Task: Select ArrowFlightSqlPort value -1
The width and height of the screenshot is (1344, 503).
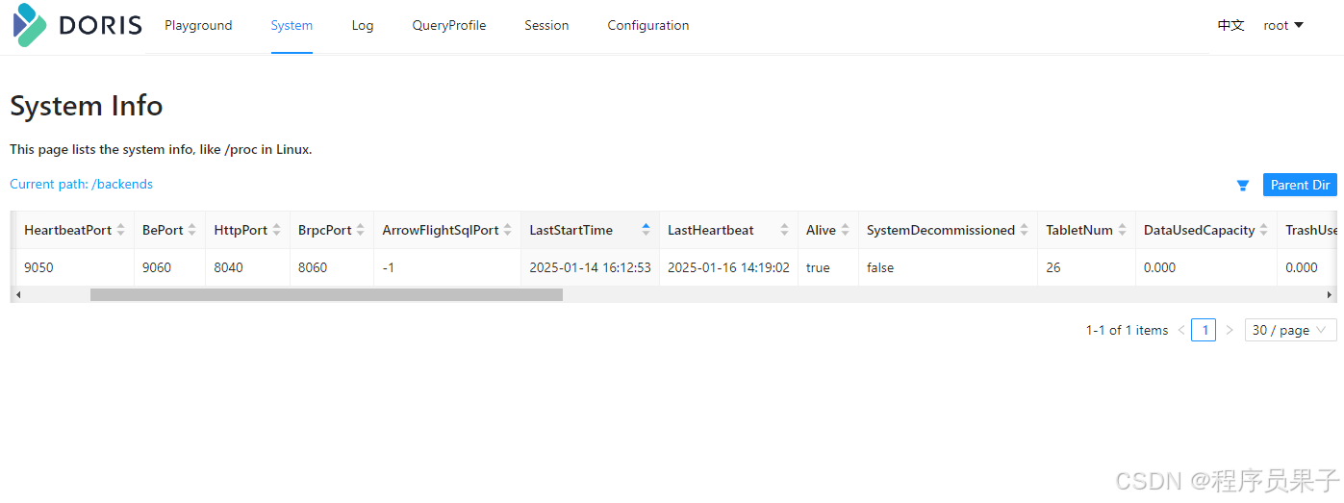Action: click(x=389, y=267)
